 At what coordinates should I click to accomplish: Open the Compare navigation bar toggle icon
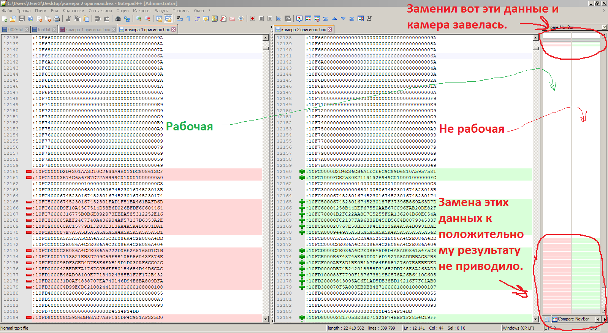coord(361,19)
